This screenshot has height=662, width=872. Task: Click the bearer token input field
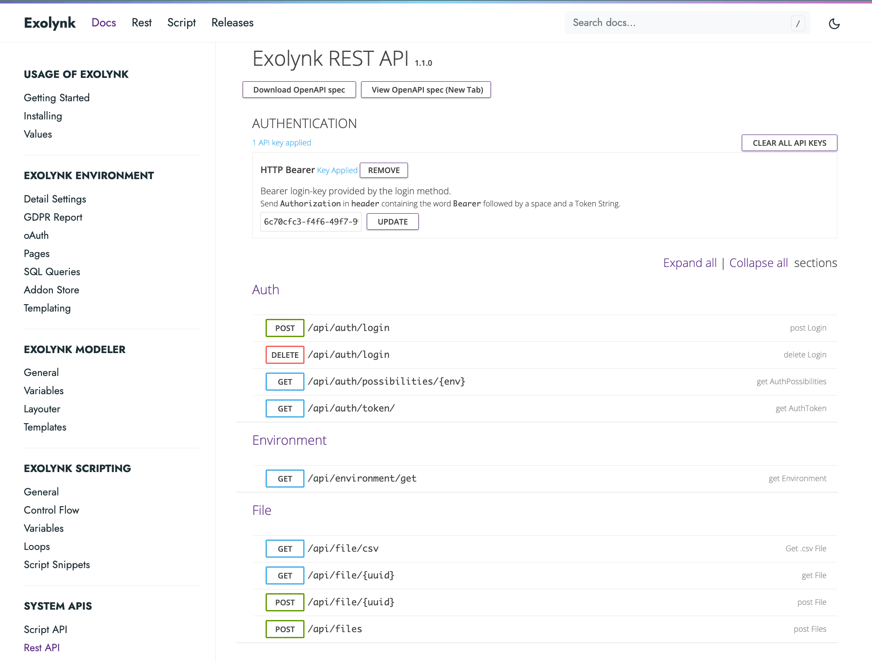311,222
